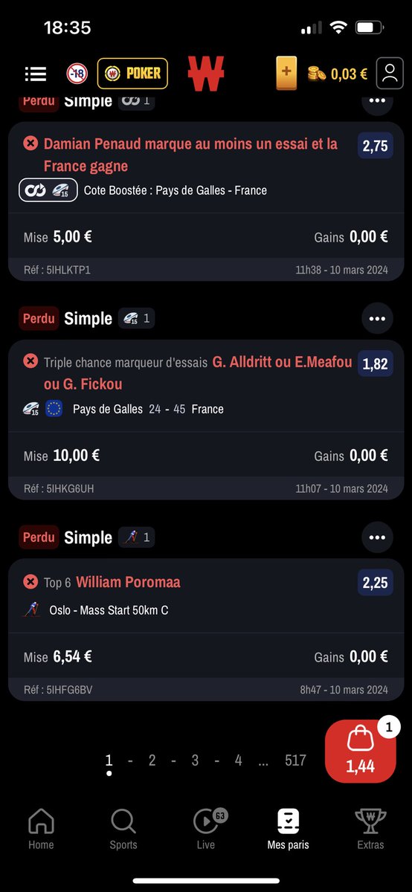Image resolution: width=412 pixels, height=892 pixels.
Task: Switch to the Home tab
Action: pyautogui.click(x=41, y=830)
